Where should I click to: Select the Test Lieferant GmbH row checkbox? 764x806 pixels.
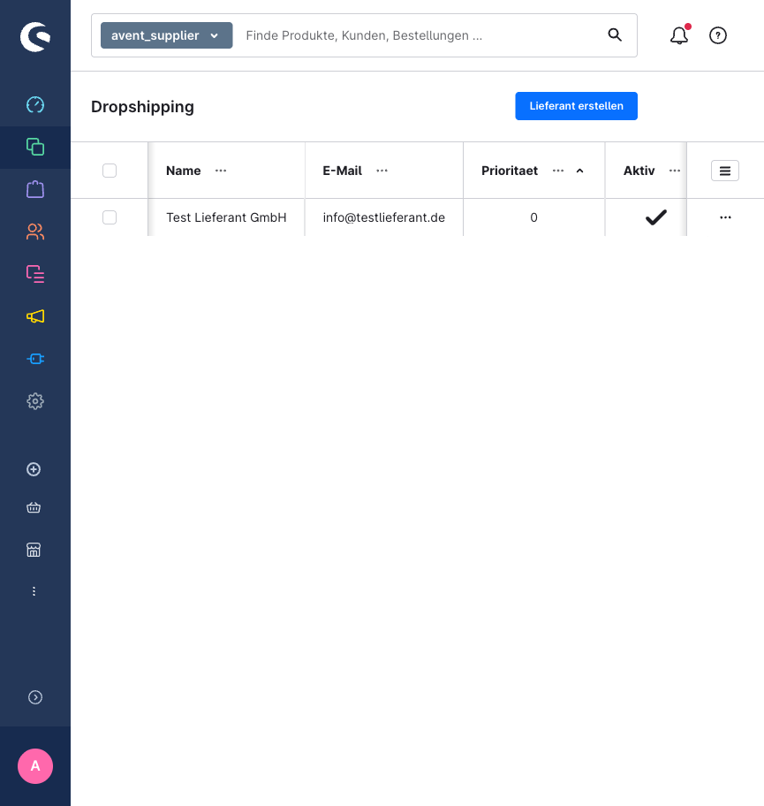tap(110, 217)
